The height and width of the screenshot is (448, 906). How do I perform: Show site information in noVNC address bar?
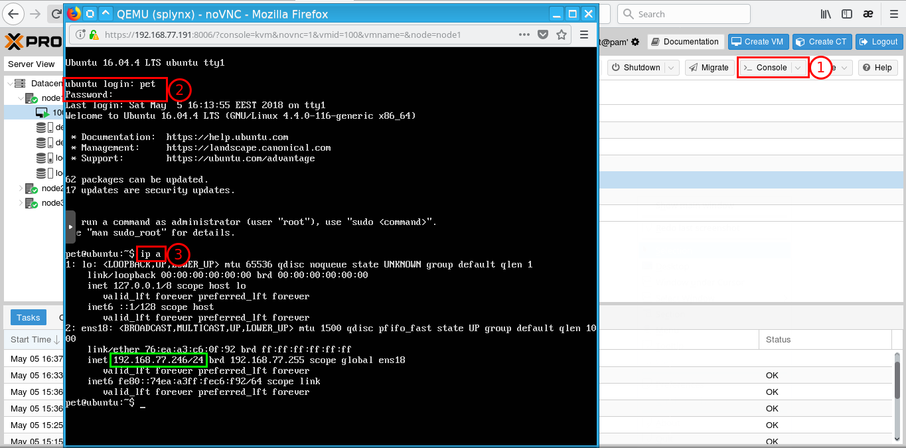(81, 35)
